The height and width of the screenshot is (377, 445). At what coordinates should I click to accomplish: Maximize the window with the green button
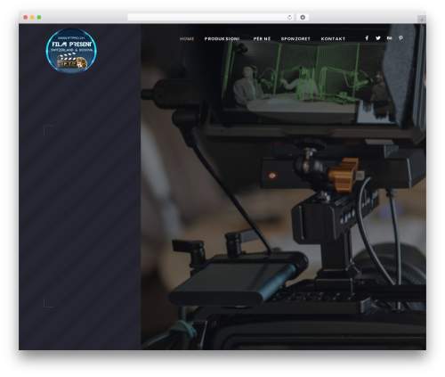pos(39,17)
